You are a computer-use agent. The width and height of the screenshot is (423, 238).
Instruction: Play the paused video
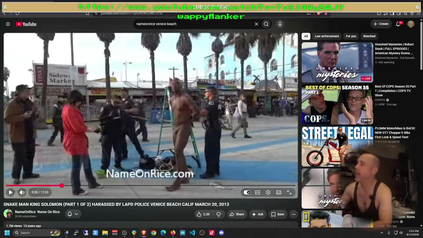11,192
